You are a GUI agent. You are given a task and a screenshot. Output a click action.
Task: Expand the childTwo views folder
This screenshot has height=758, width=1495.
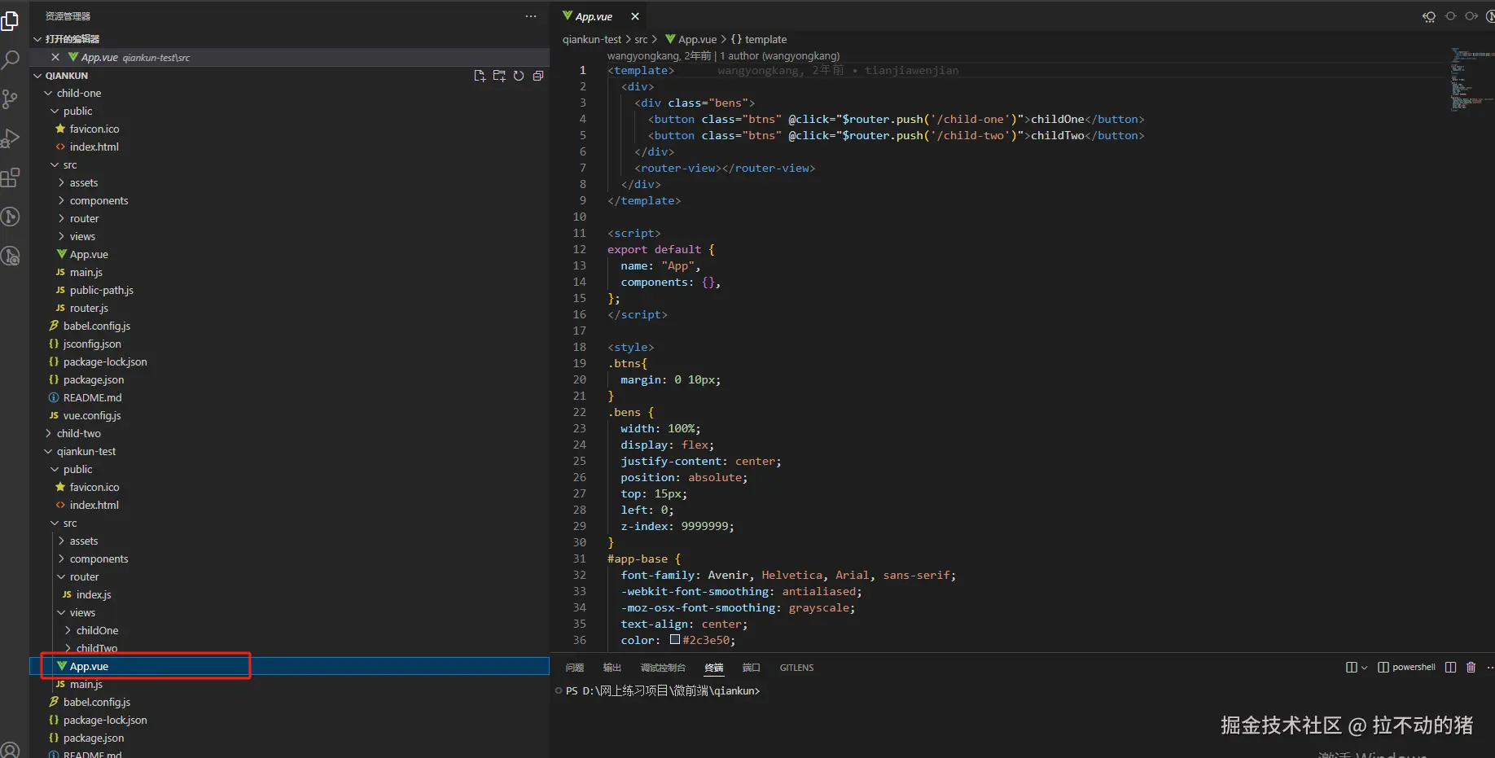97,648
